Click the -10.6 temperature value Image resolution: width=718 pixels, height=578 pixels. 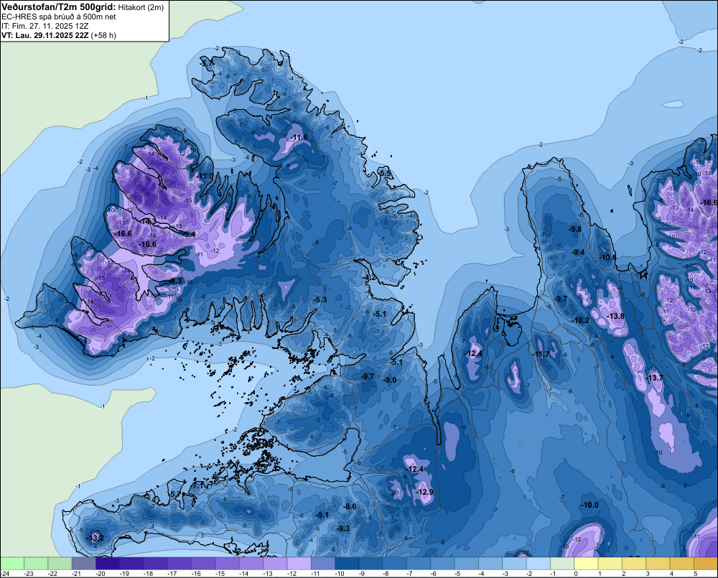tap(607, 257)
